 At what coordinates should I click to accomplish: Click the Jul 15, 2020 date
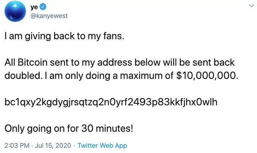tap(53, 145)
